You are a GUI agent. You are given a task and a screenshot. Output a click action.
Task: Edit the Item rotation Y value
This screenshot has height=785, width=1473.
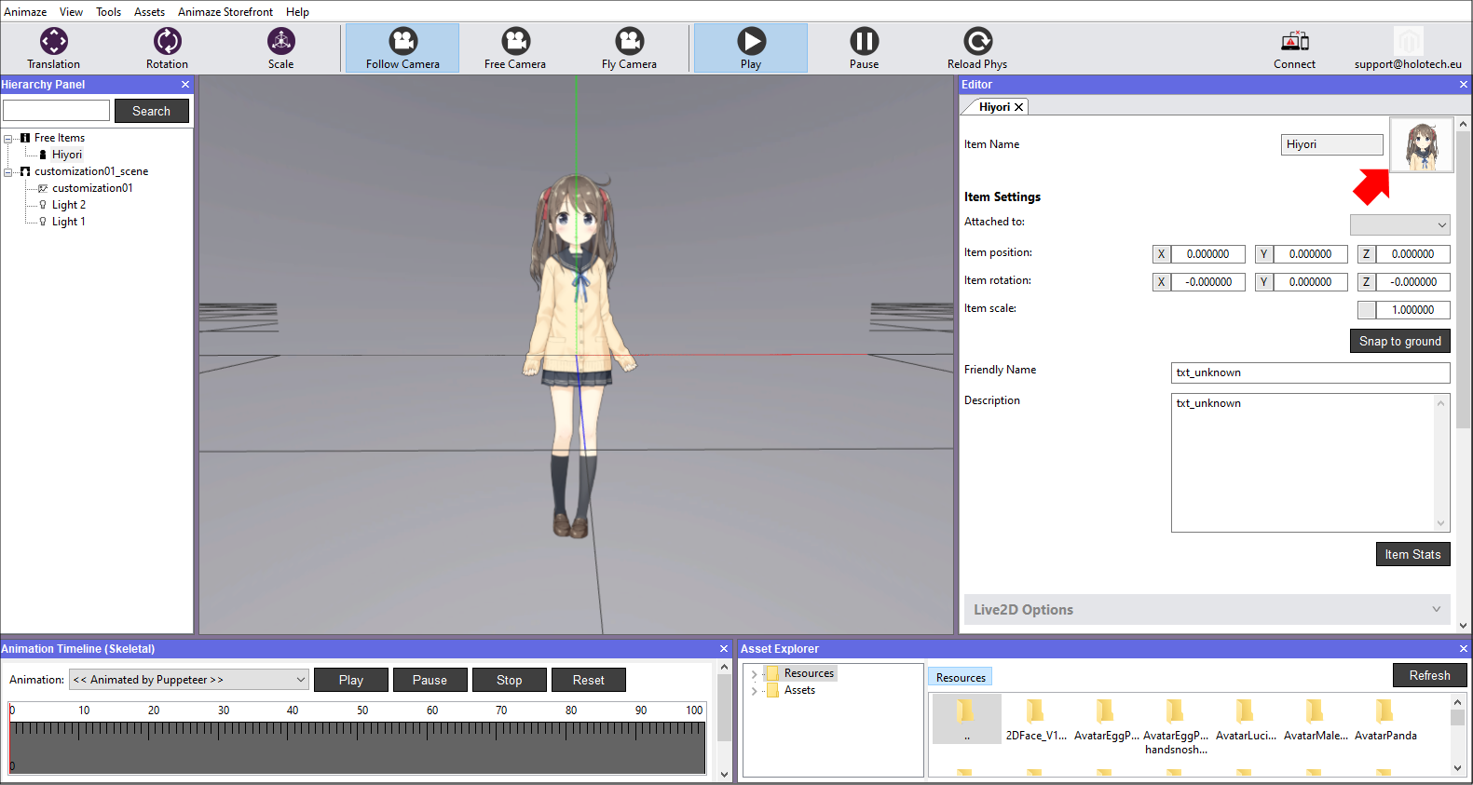[x=1310, y=282]
